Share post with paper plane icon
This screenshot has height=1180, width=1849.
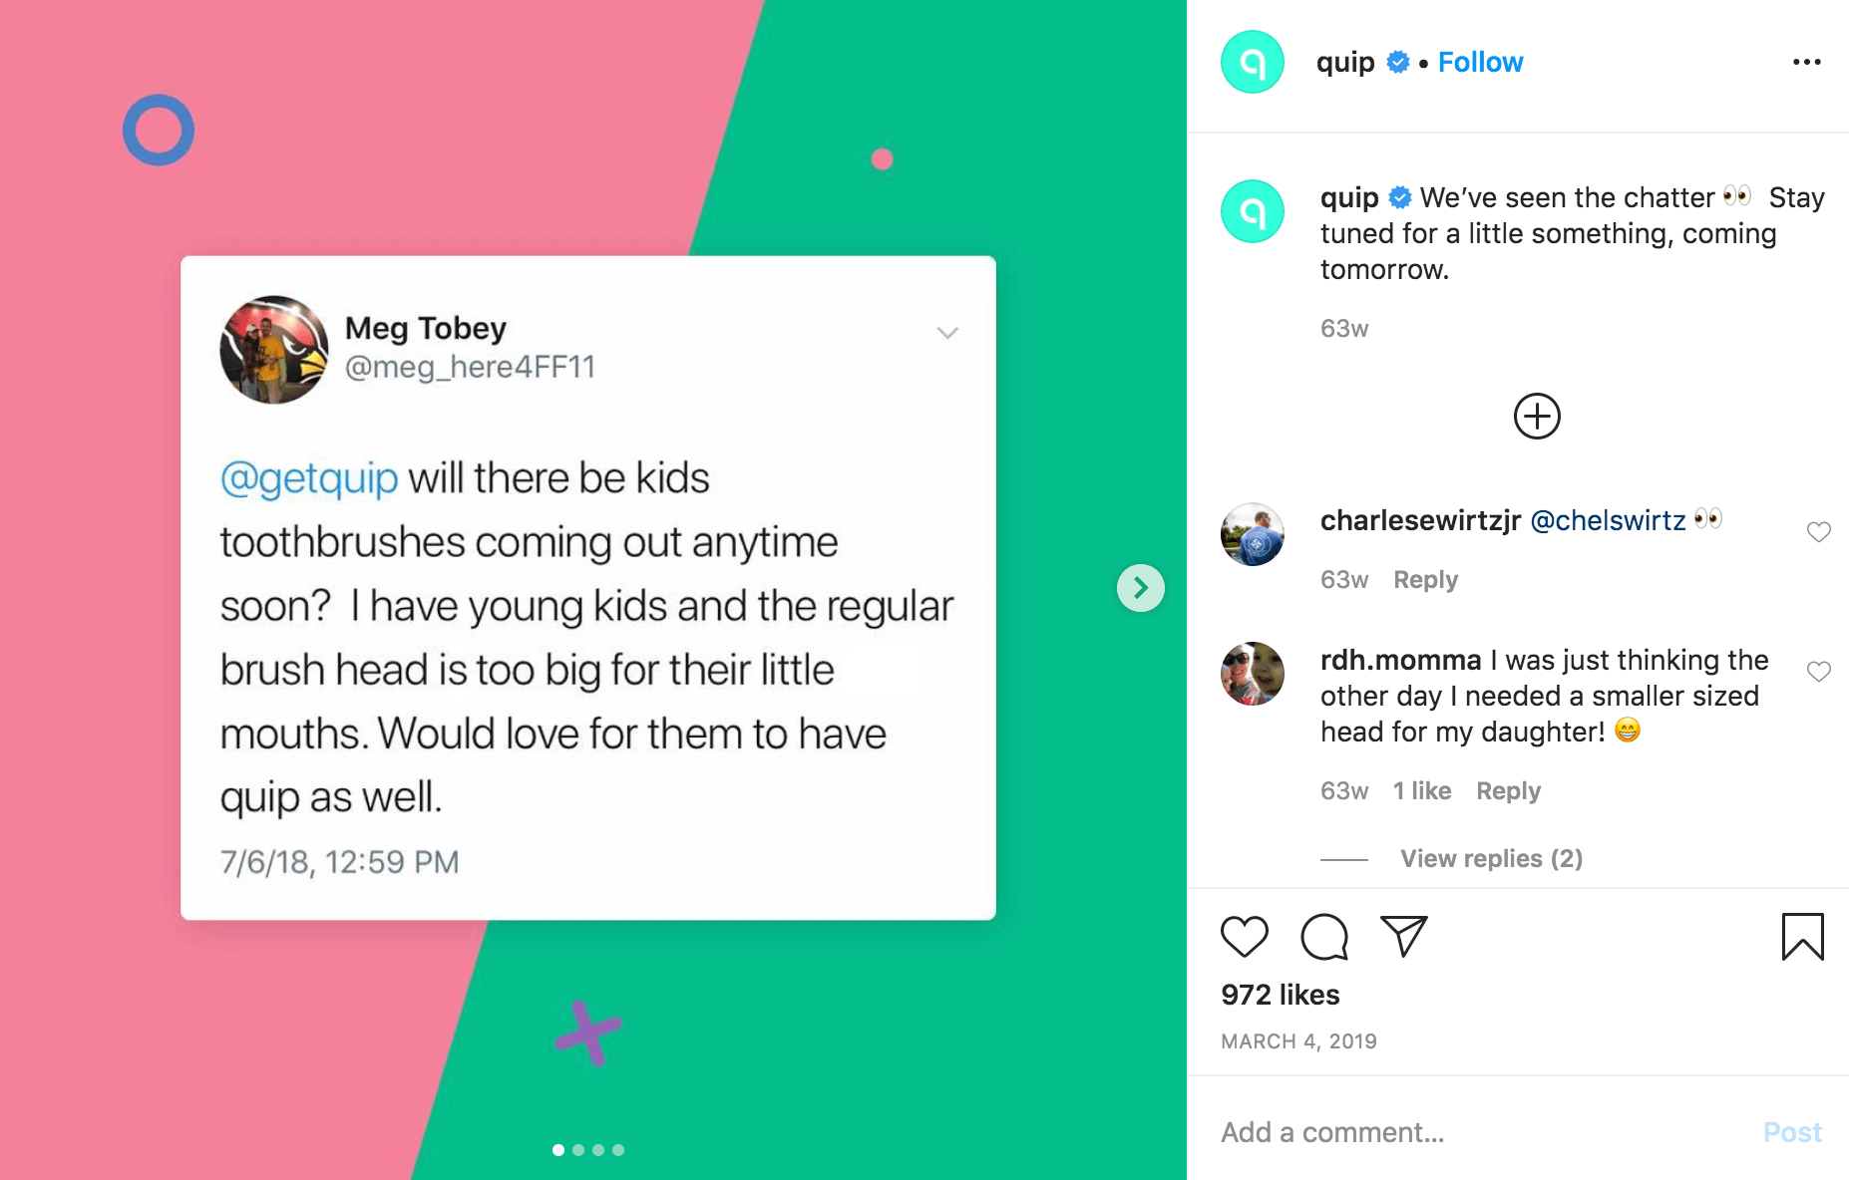pyautogui.click(x=1404, y=936)
